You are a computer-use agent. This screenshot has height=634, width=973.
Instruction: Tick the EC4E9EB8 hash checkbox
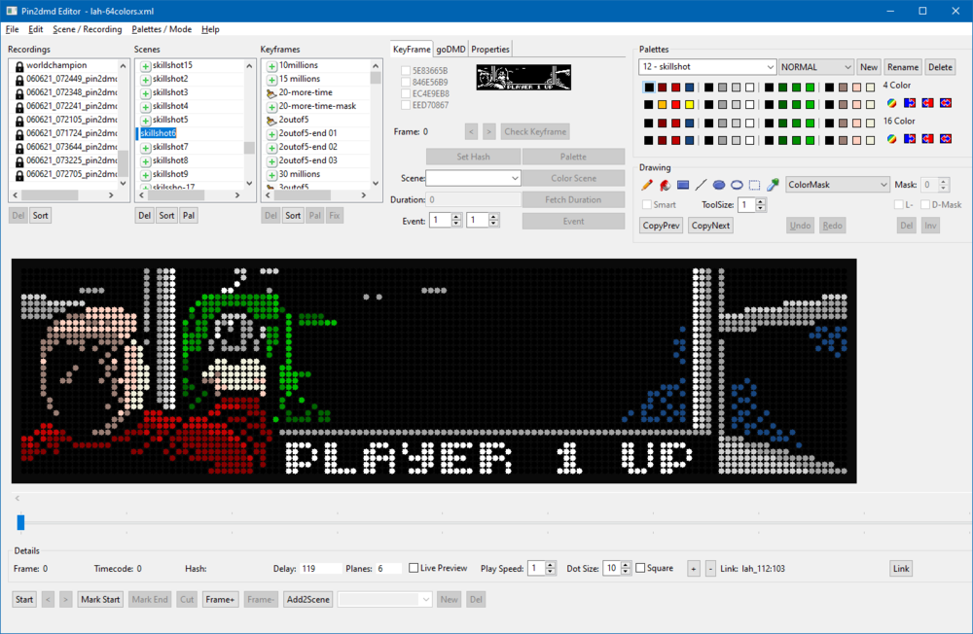click(405, 93)
